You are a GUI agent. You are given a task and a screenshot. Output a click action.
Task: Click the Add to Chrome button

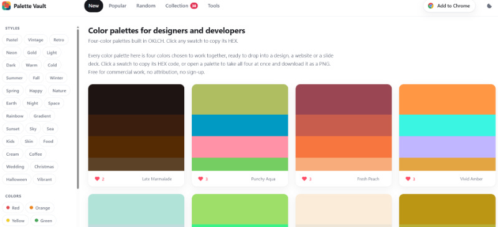click(x=449, y=6)
